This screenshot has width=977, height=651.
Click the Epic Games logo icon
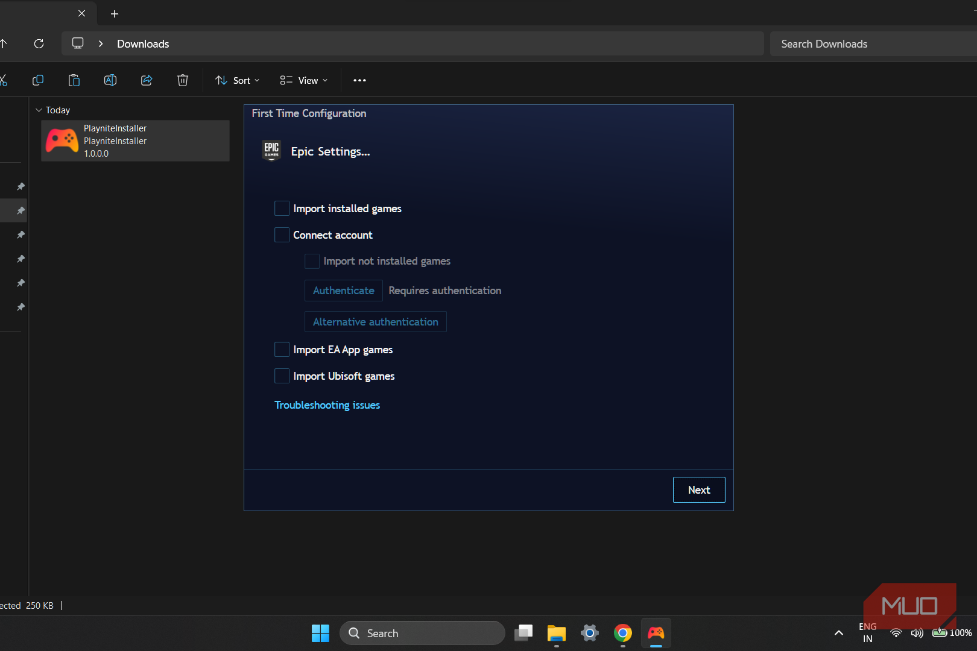(x=271, y=151)
